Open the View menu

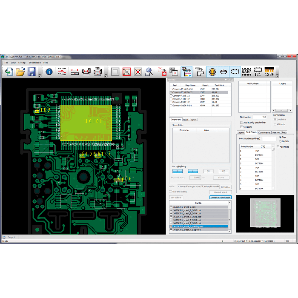click(13, 63)
